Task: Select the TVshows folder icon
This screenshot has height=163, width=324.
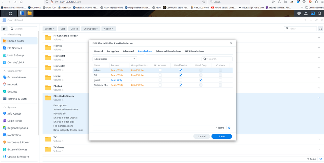Action: (x=48, y=149)
